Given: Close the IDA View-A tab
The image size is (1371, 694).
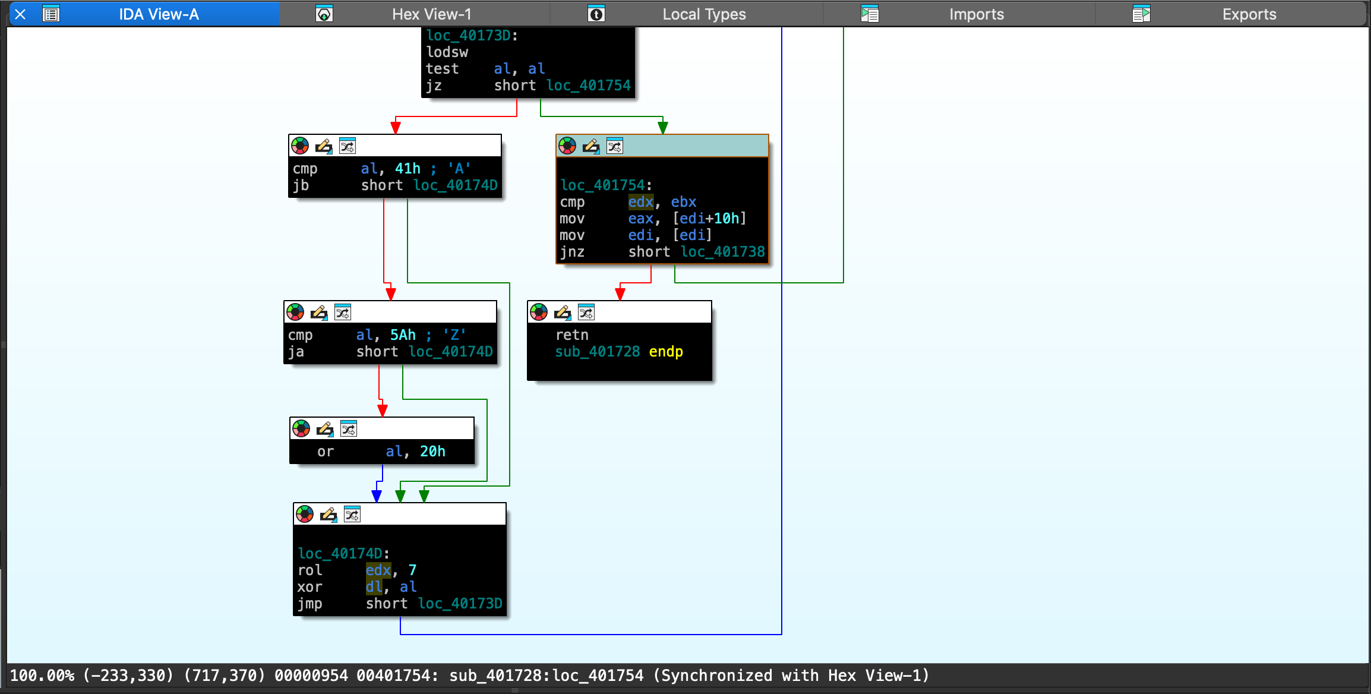Looking at the screenshot, I should point(20,14).
